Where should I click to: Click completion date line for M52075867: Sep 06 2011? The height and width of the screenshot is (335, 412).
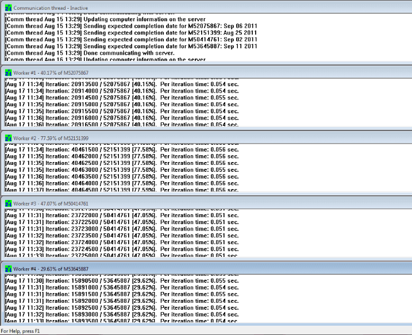coord(131,26)
